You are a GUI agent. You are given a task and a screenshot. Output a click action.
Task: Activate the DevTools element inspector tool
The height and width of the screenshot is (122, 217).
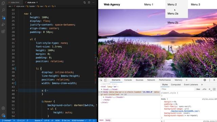(101, 80)
